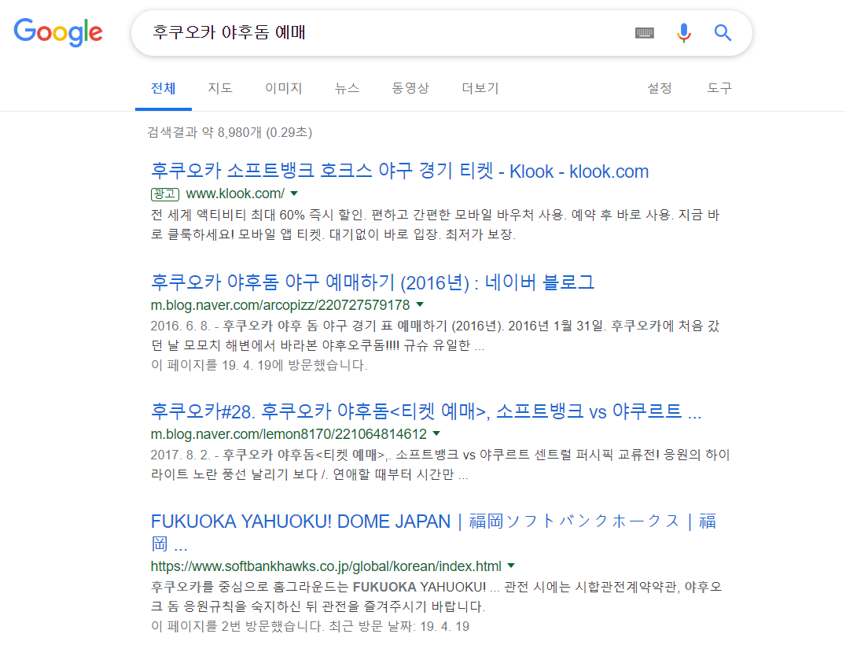
Task: Click the m.blog.naver.com/lemon8170 URL
Action: 289,434
